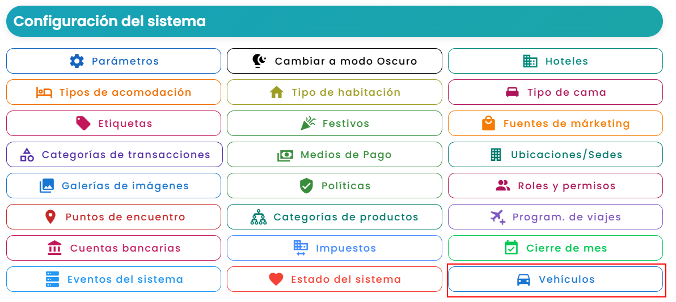The height and width of the screenshot is (302, 676).
Task: Open Cierre de mes
Action: tap(555, 248)
